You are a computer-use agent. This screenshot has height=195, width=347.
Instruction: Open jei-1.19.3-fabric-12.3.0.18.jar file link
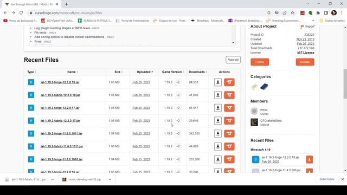coord(60,95)
